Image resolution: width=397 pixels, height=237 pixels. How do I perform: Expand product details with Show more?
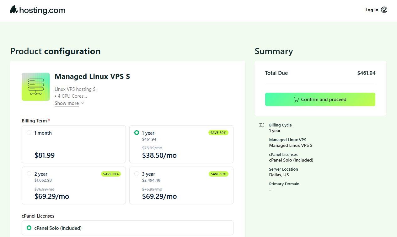67,103
